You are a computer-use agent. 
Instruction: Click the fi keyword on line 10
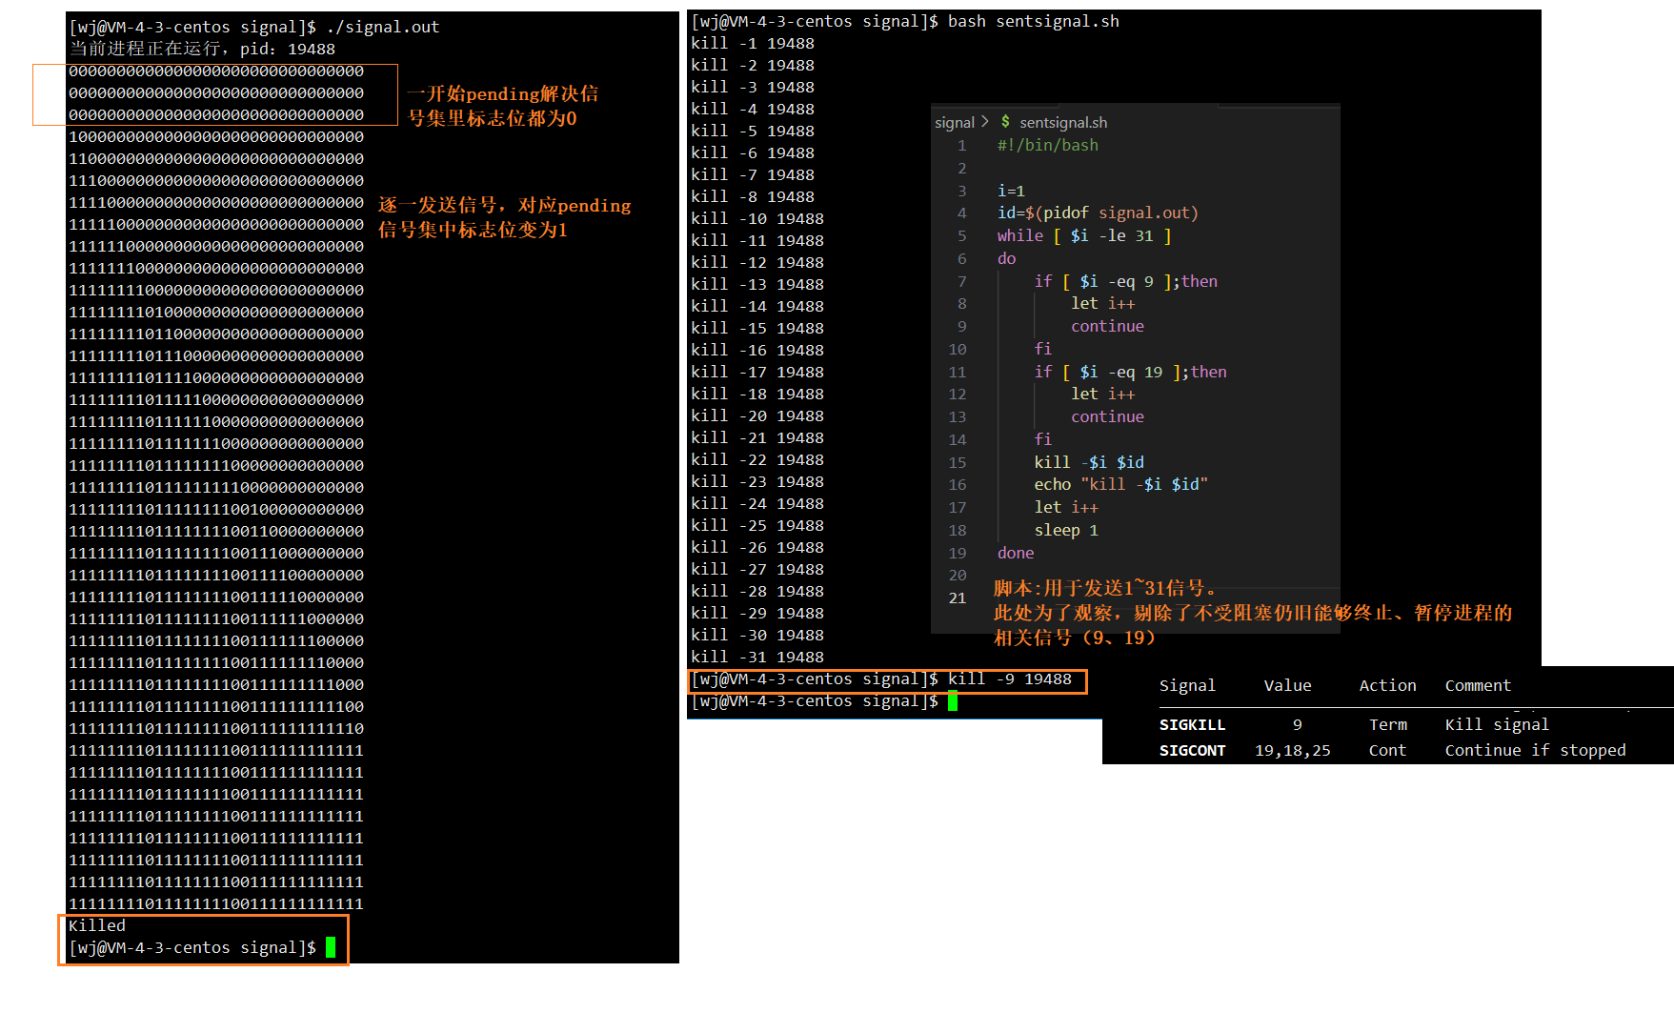[x=1043, y=349]
